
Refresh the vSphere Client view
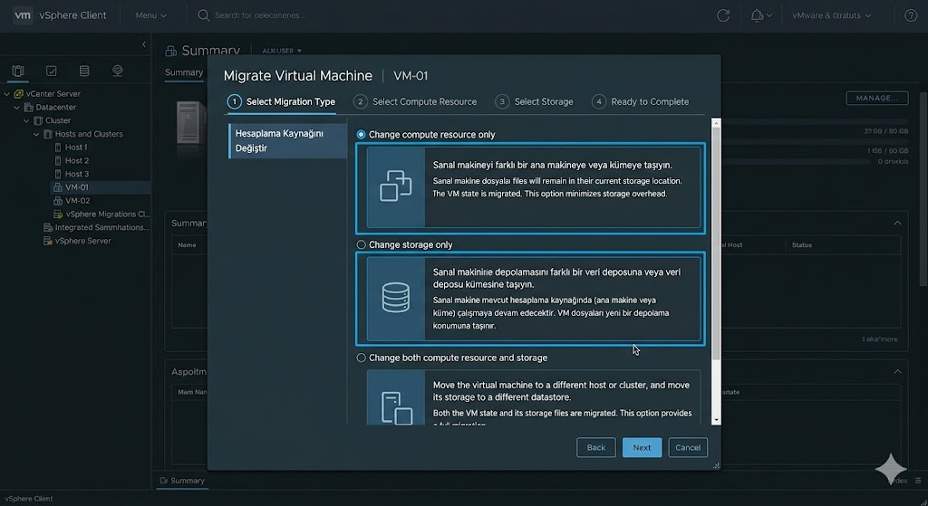pos(723,16)
